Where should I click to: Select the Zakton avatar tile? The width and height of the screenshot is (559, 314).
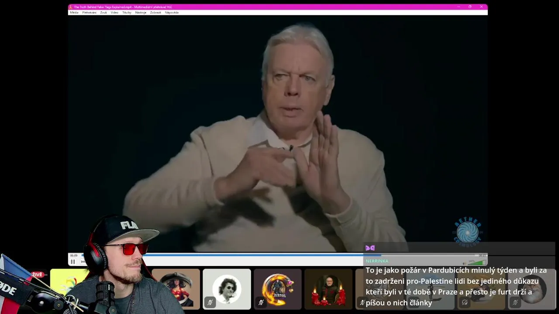click(x=278, y=289)
